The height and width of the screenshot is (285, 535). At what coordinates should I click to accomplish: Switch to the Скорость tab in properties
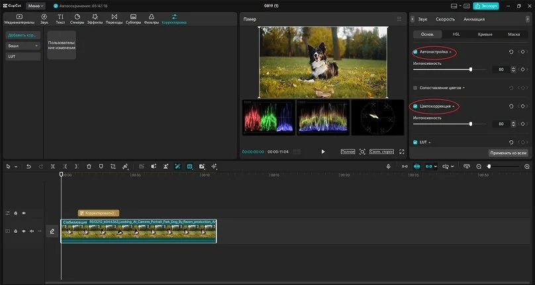[x=445, y=19]
